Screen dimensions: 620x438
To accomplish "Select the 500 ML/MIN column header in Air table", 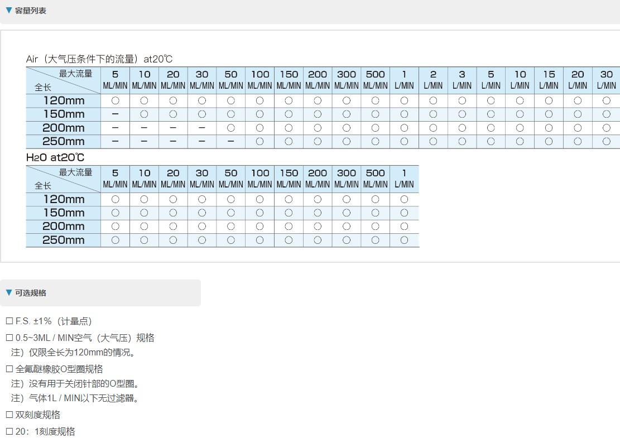I will (376, 80).
